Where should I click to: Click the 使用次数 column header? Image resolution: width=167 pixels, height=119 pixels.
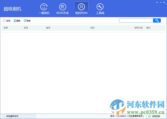(x=138, y=28)
